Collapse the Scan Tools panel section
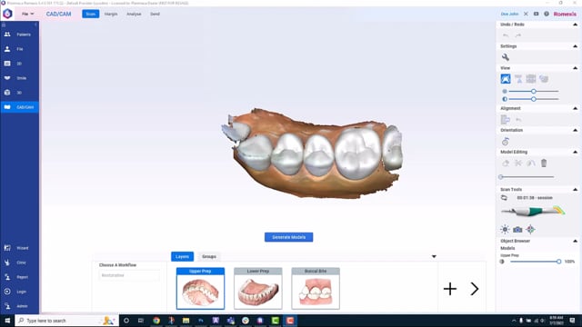 (x=575, y=190)
